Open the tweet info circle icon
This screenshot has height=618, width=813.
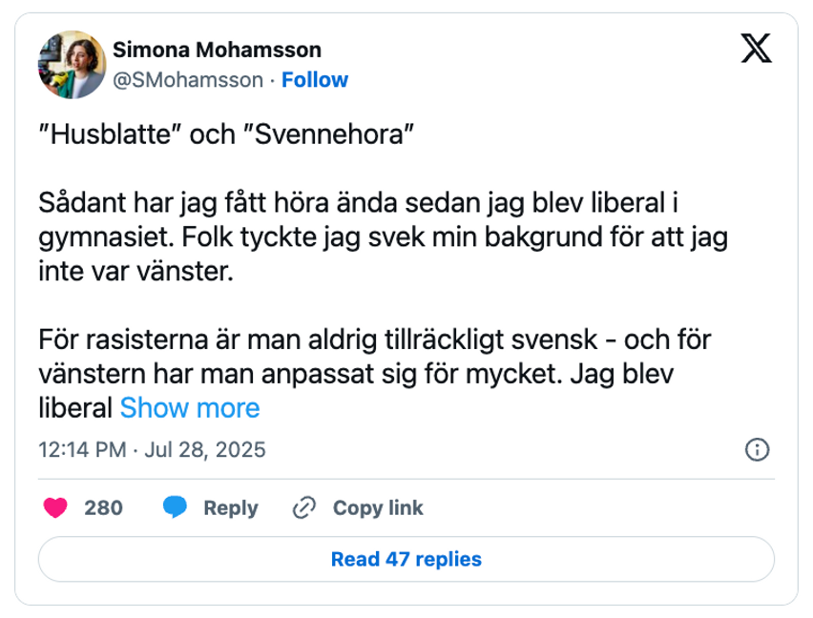pos(757,450)
